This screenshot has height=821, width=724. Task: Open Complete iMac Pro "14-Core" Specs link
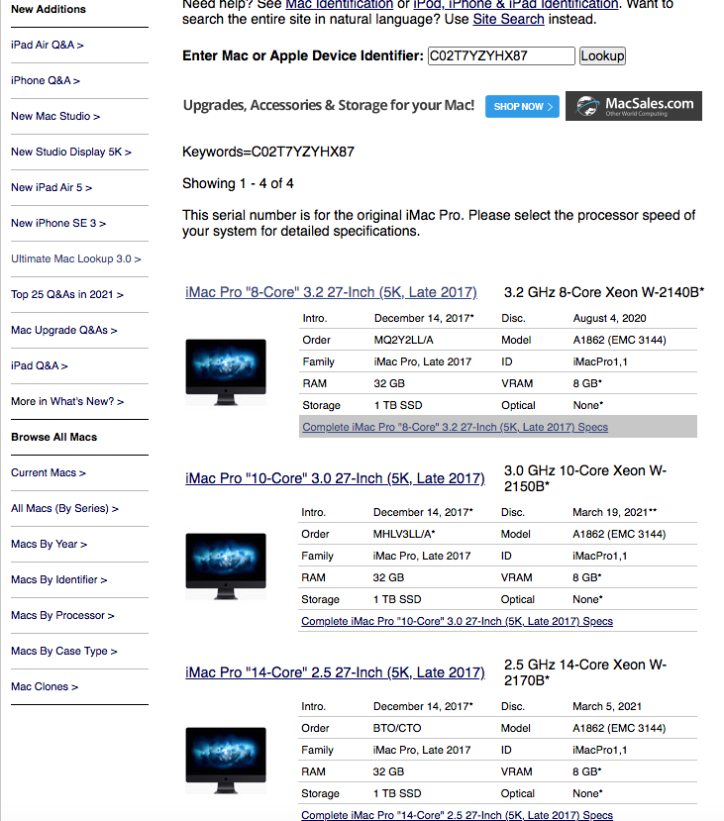457,815
